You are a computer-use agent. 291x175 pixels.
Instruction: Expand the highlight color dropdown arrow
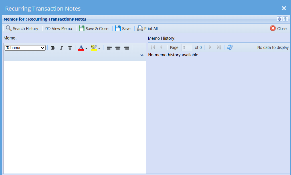99,48
